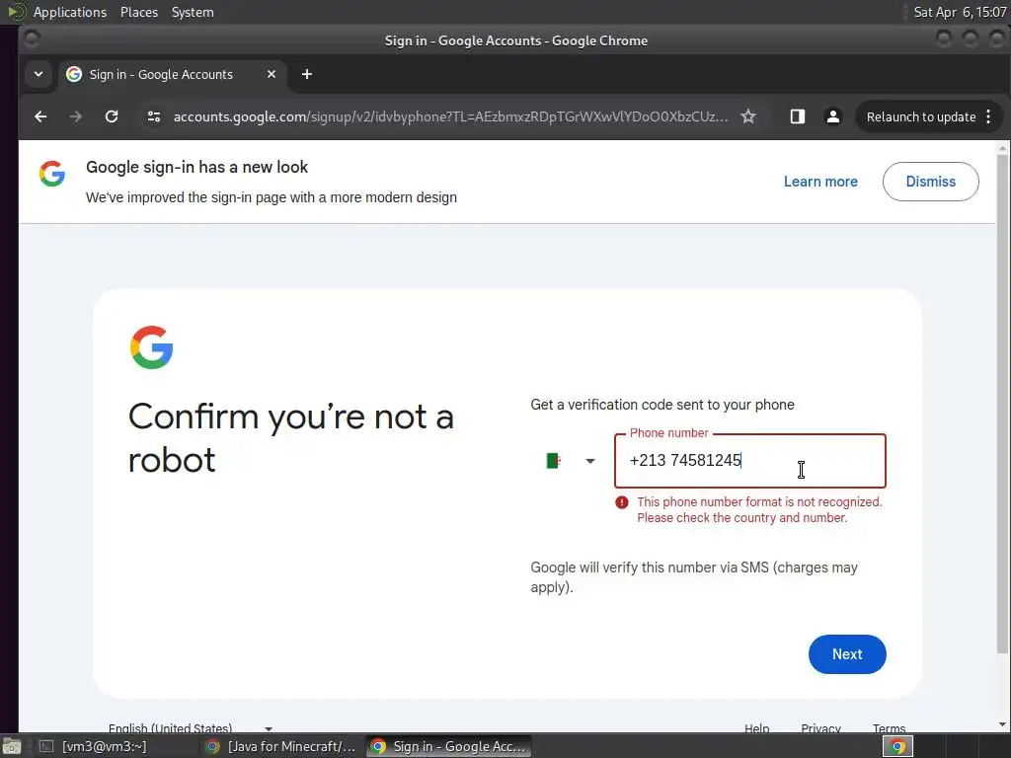
Task: Reload the page with the refresh icon
Action: (112, 116)
